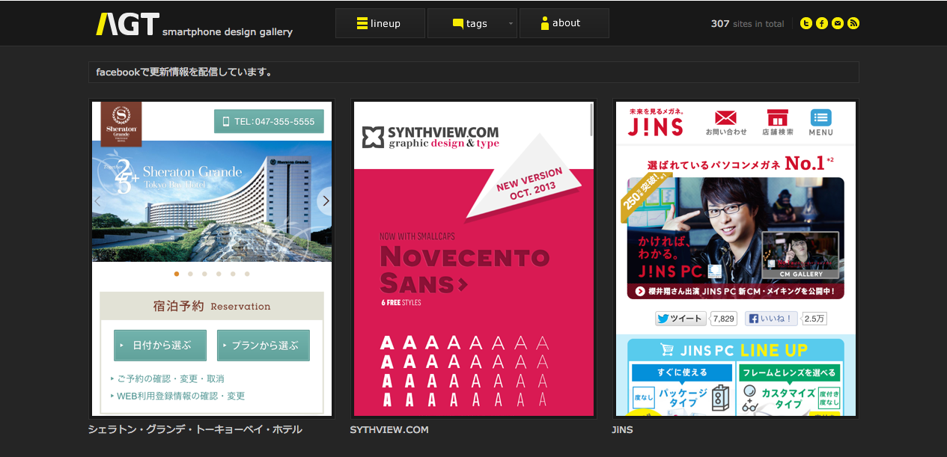The width and height of the screenshot is (947, 457).
Task: Open the lineup menu item
Action: click(380, 23)
